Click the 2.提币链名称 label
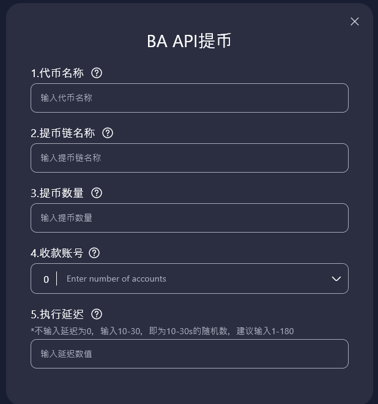378x404 pixels. [63, 133]
